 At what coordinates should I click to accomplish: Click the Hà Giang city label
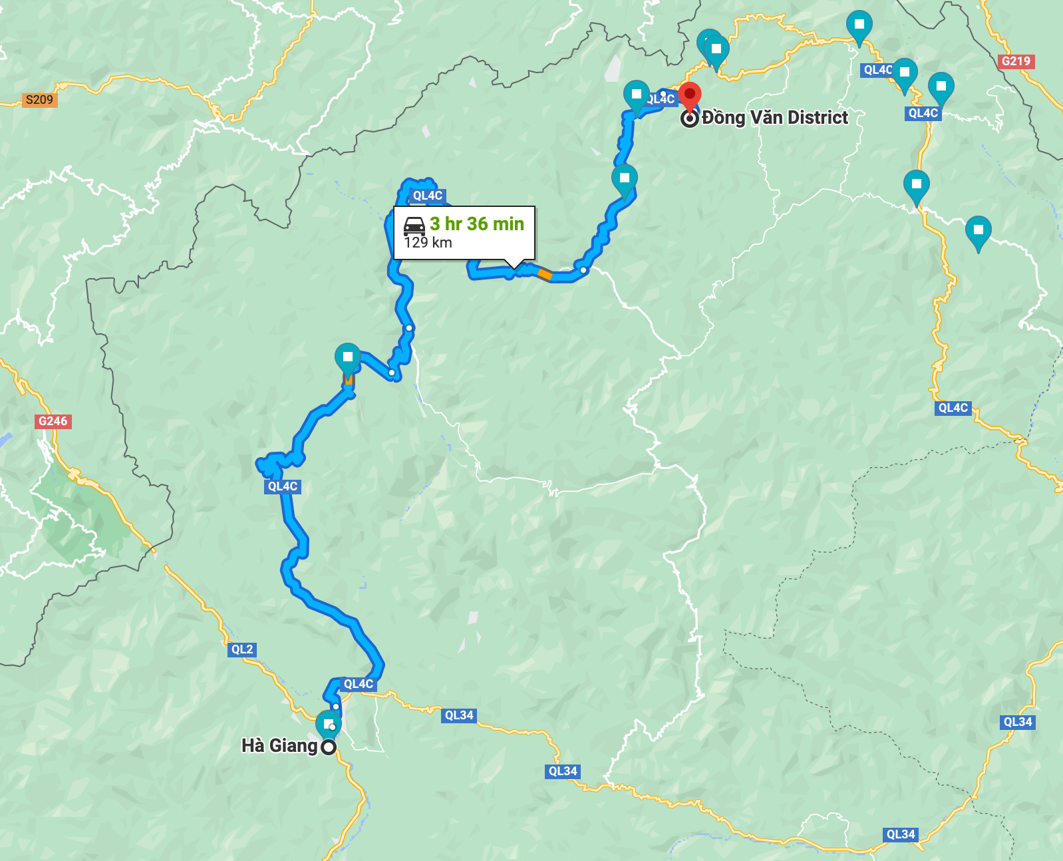279,745
